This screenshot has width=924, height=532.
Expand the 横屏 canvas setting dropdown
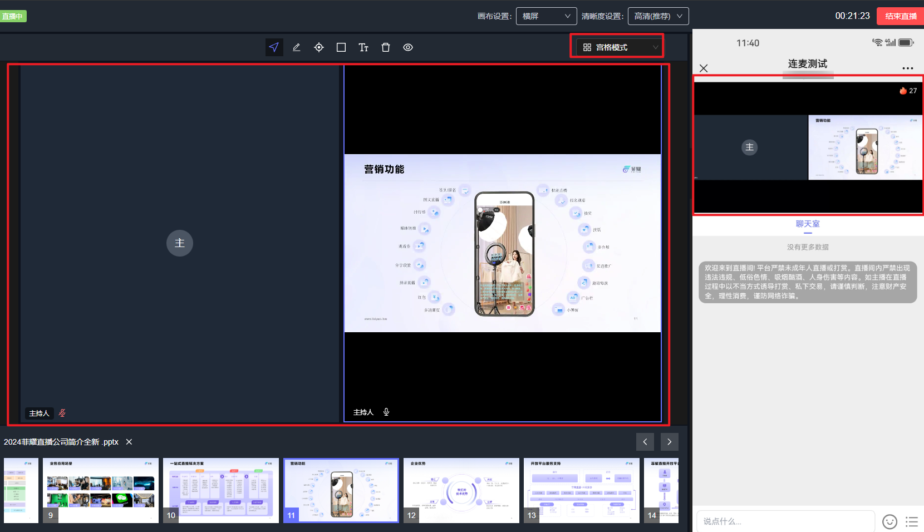(x=546, y=16)
